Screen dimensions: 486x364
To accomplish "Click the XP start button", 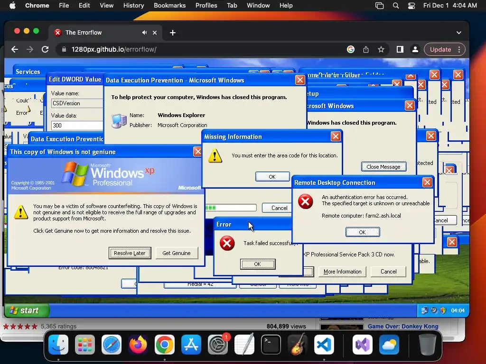I will [x=27, y=310].
